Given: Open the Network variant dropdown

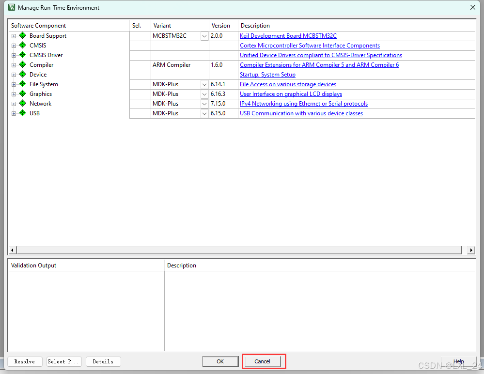Looking at the screenshot, I should click(204, 104).
